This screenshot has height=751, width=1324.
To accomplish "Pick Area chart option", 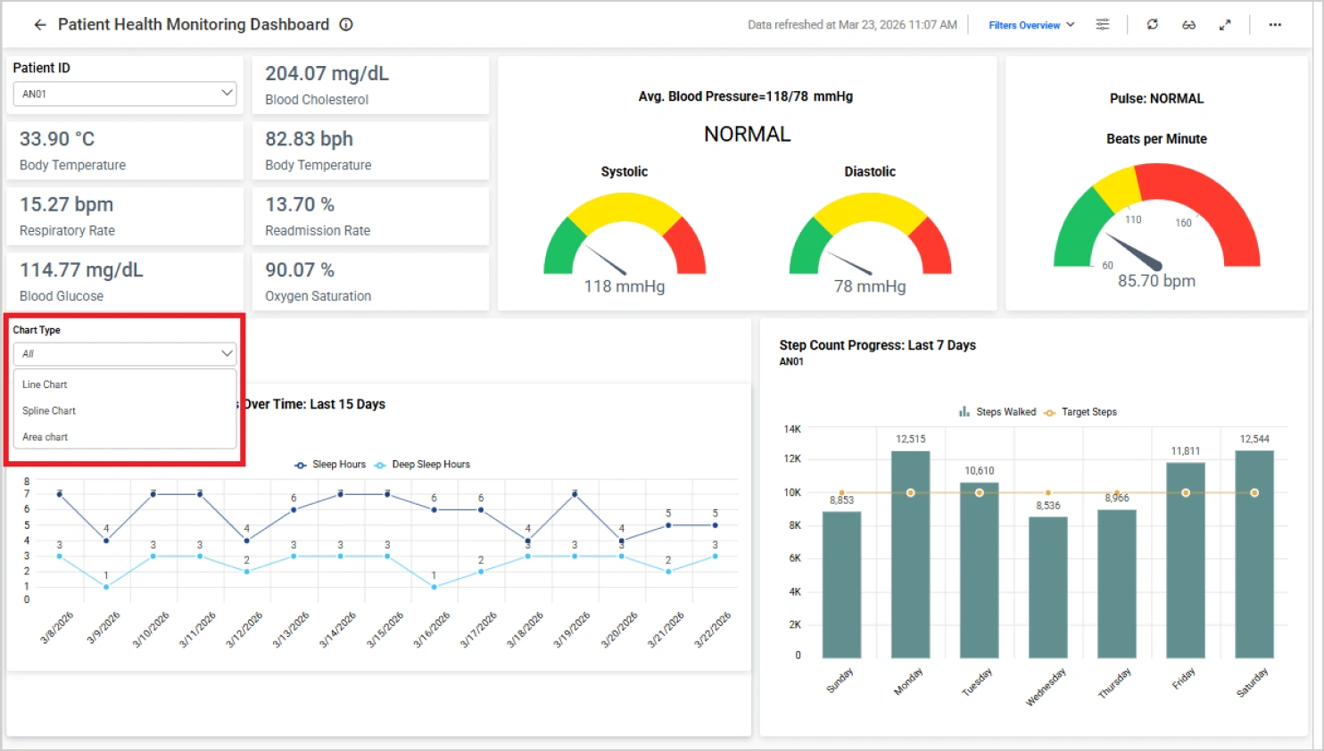I will click(125, 437).
